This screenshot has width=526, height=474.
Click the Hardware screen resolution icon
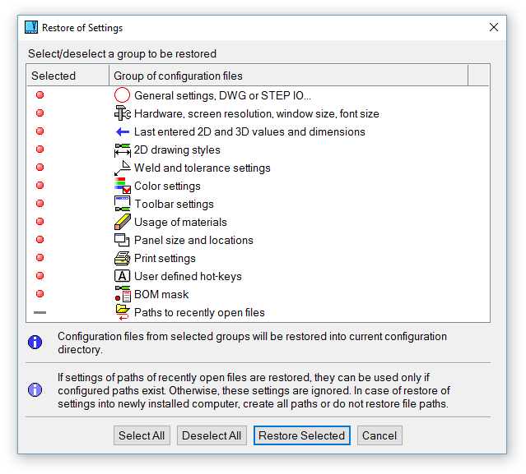[122, 113]
